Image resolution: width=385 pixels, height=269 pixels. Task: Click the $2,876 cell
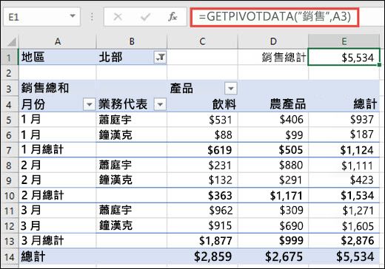coord(344,241)
